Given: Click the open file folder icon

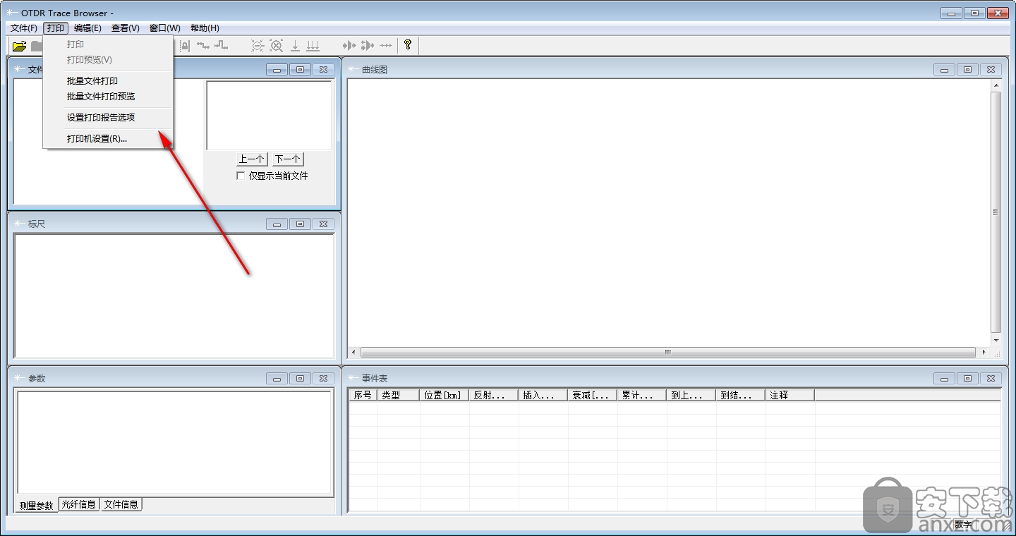Looking at the screenshot, I should [x=19, y=46].
